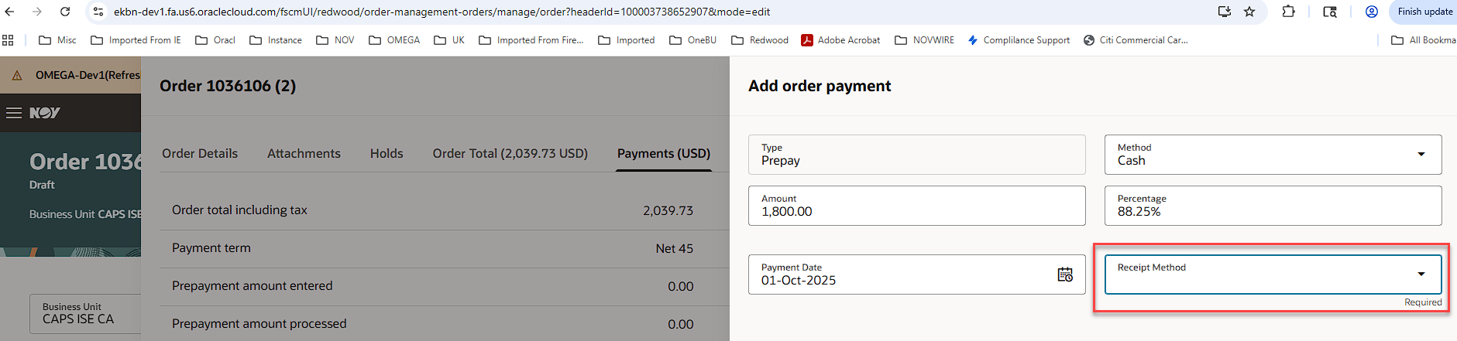Click the Percentage field showing 88.25%

[x=1273, y=206]
